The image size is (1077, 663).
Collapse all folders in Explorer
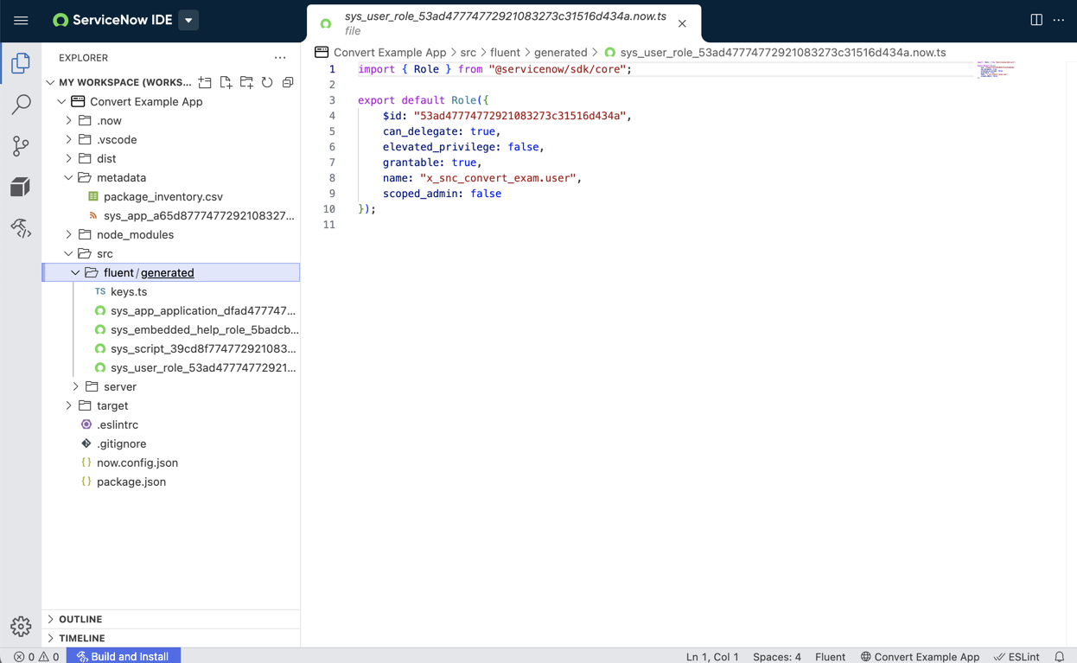288,82
